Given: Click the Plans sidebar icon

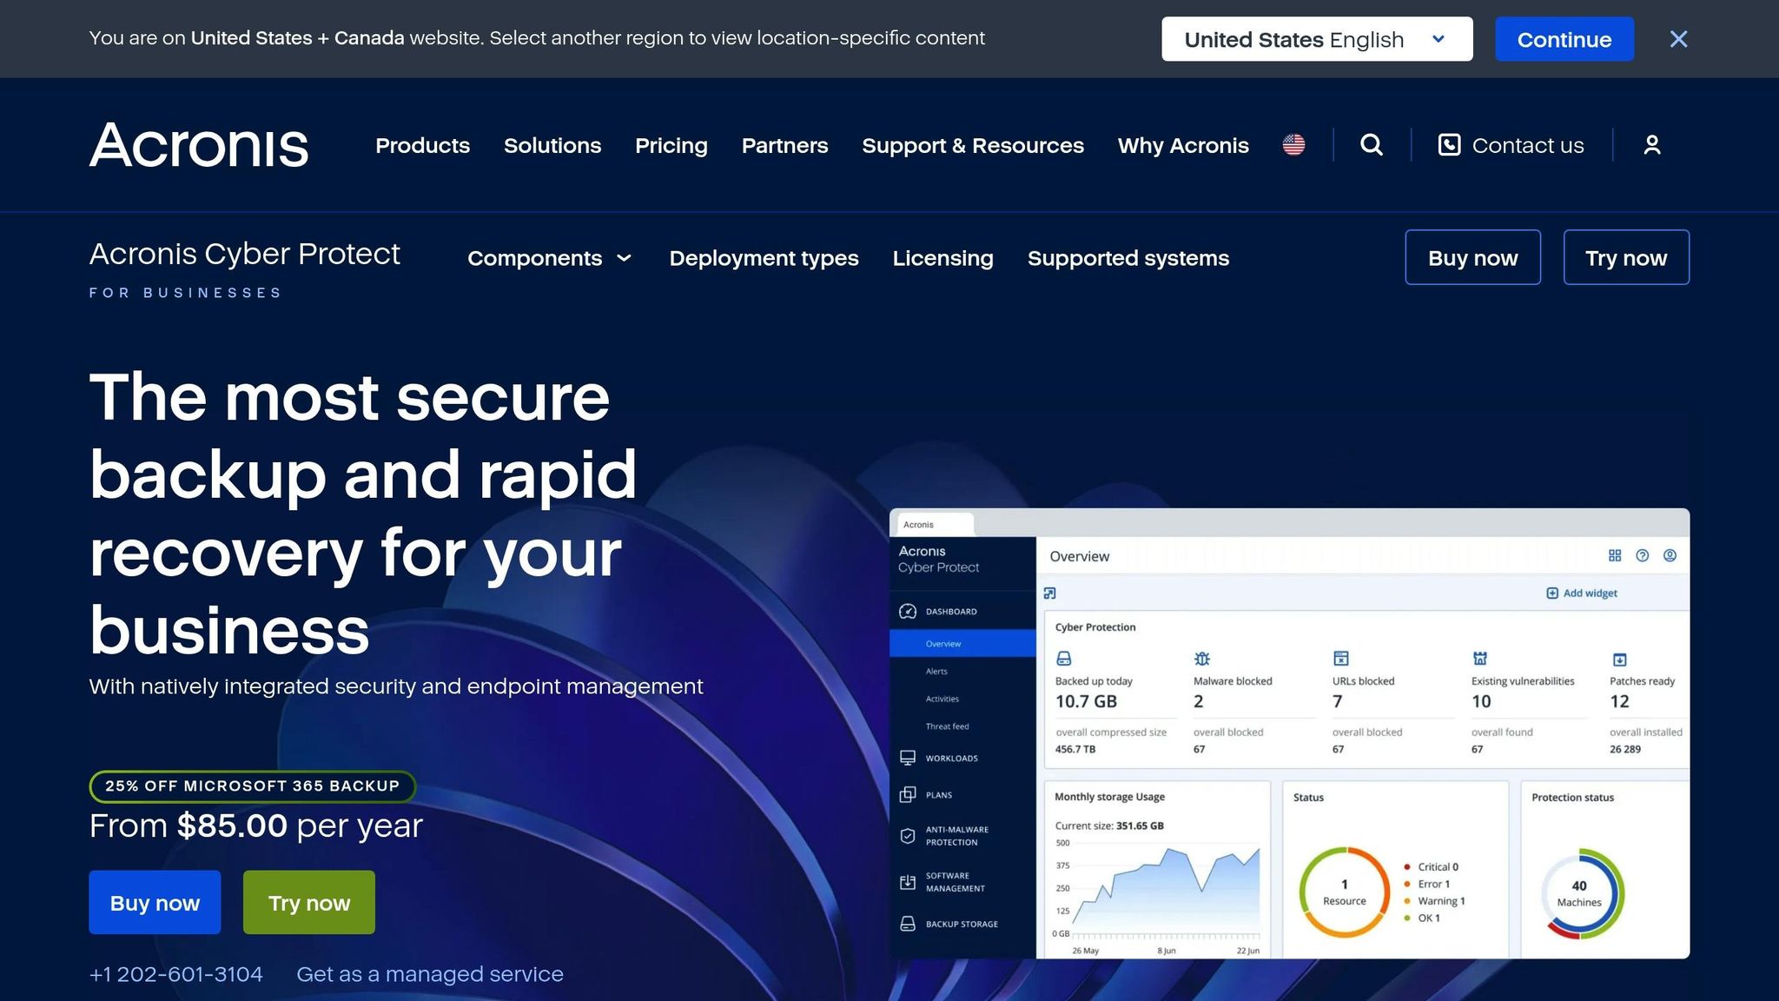Looking at the screenshot, I should [907, 793].
